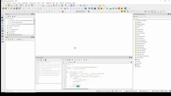Click the EPSG projection button in the status bar
Viewport: 171px width, 96px height.
click(164, 91)
